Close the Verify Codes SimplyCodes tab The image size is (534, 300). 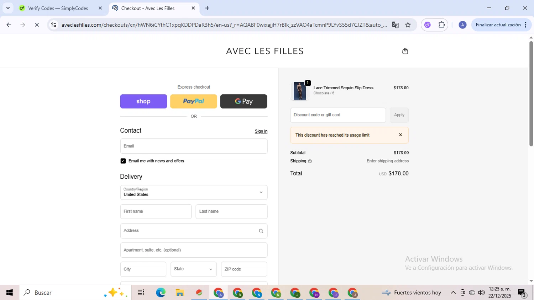tap(100, 8)
